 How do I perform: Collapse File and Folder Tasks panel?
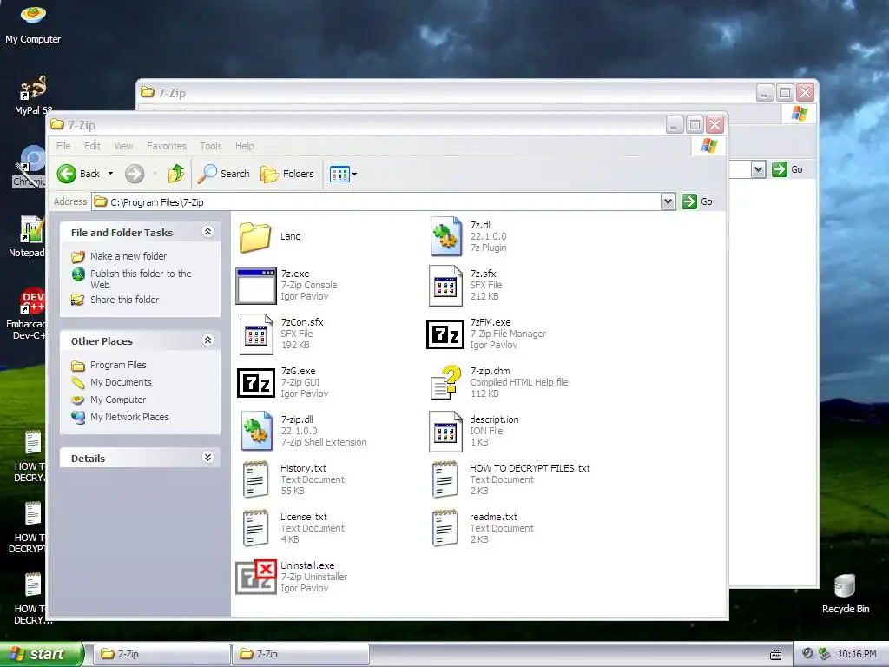pyautogui.click(x=207, y=231)
